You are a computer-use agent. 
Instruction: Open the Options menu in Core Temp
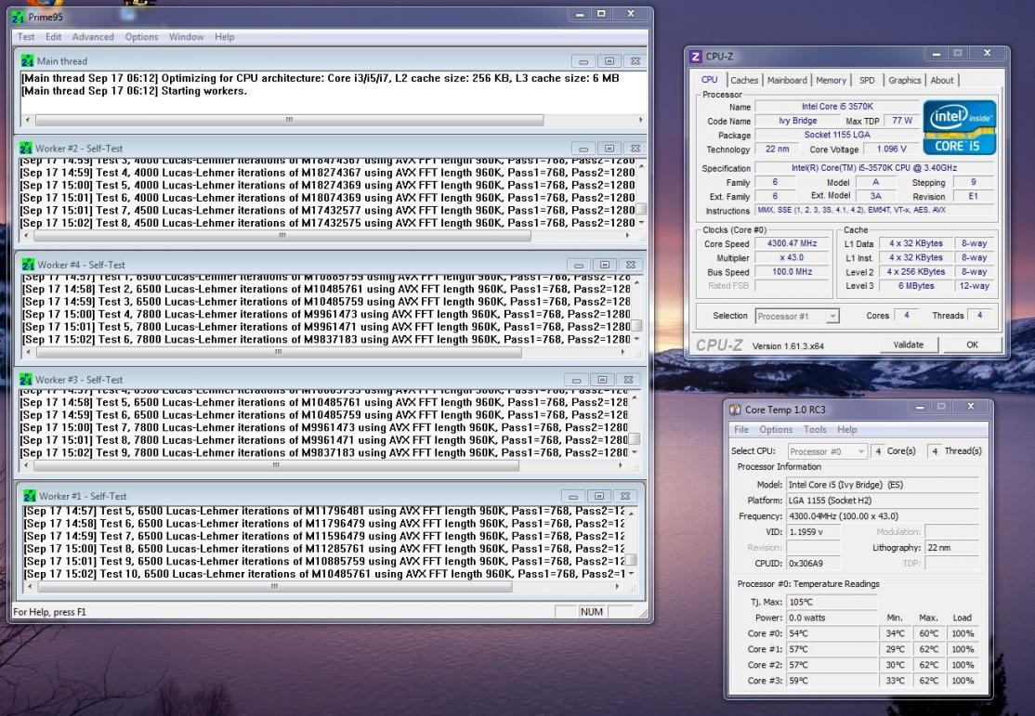point(776,430)
